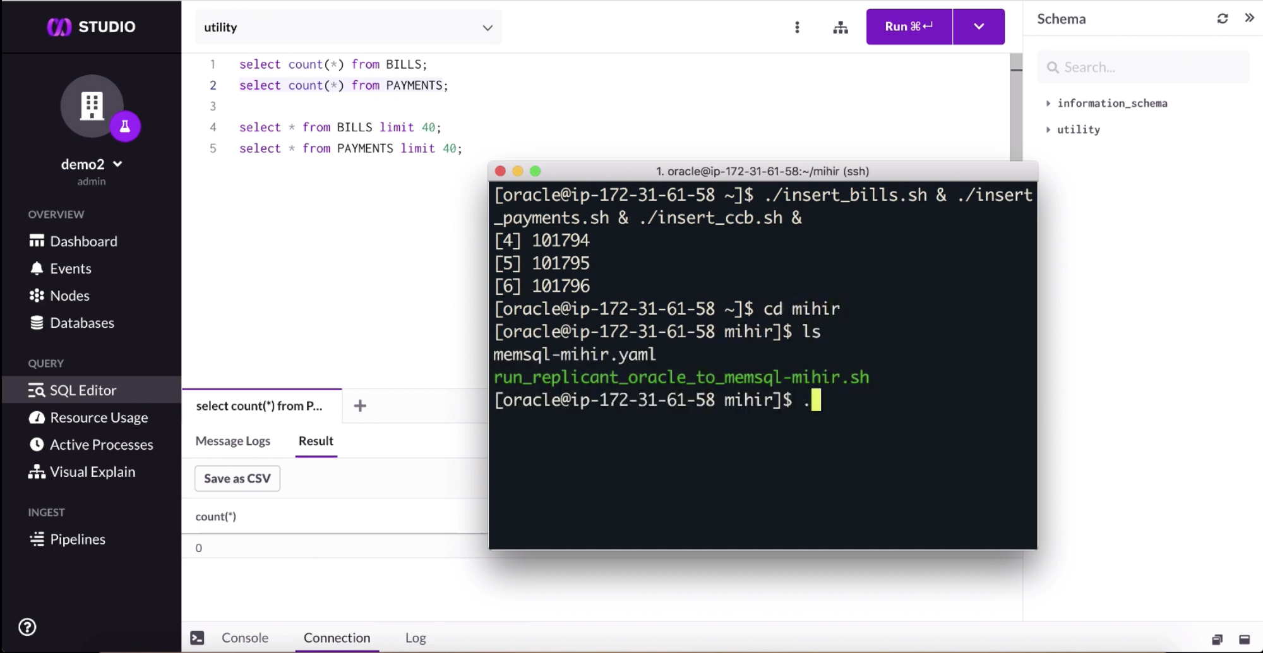The width and height of the screenshot is (1263, 653).
Task: Minimize the ssh terminal window (yellow button)
Action: (x=518, y=171)
